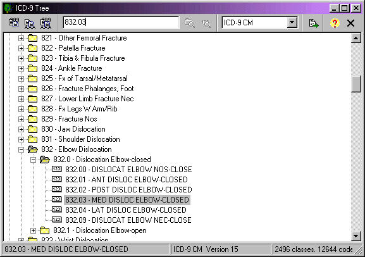Select 826 - Fracture Phalanges, Foot

click(87, 89)
